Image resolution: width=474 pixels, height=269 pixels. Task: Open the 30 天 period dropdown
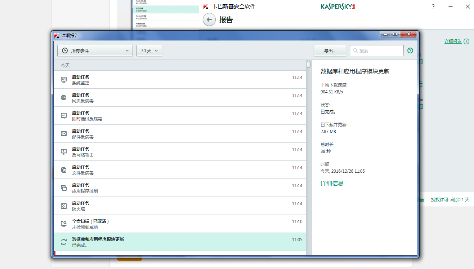(x=149, y=50)
